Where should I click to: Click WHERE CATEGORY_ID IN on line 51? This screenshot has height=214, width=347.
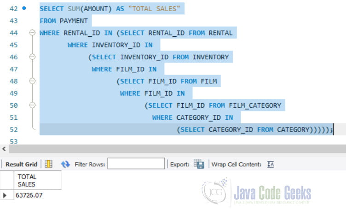[x=192, y=117]
